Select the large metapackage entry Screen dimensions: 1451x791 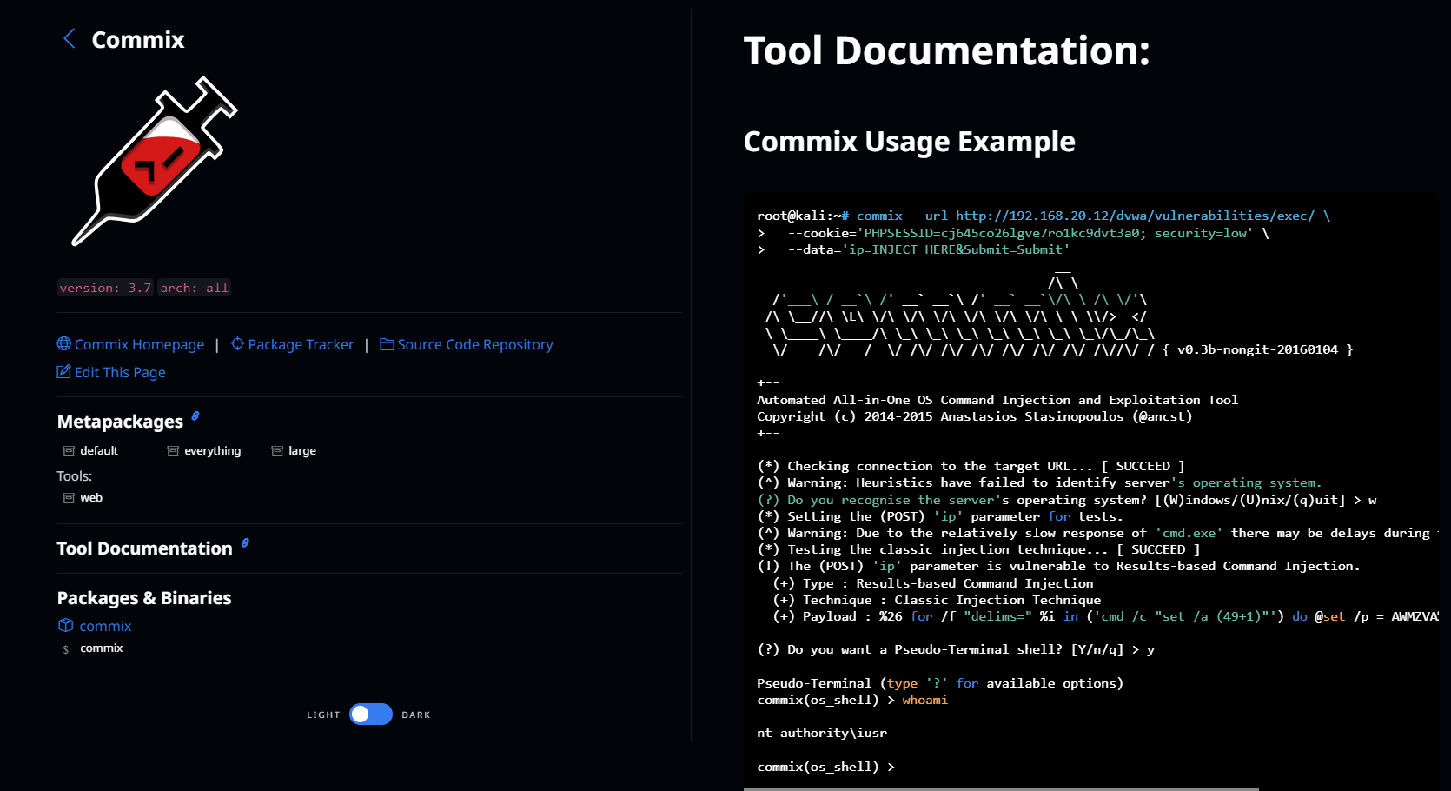coord(302,450)
